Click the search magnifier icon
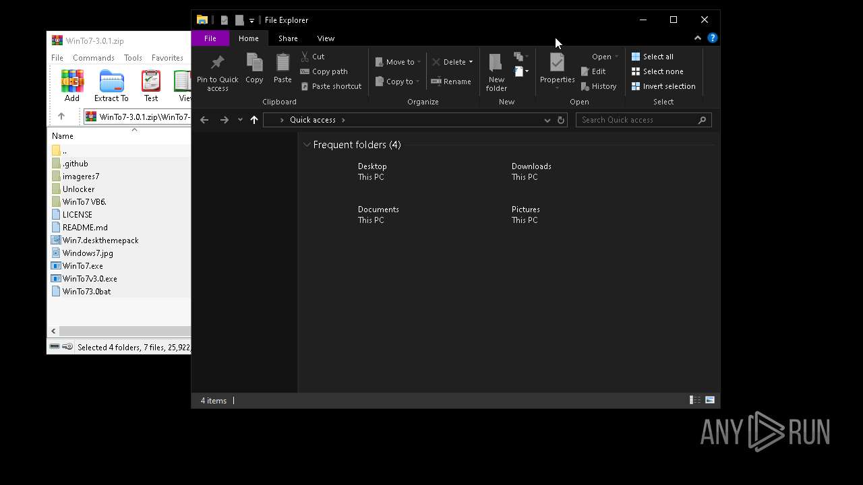Image resolution: width=863 pixels, height=485 pixels. [702, 120]
